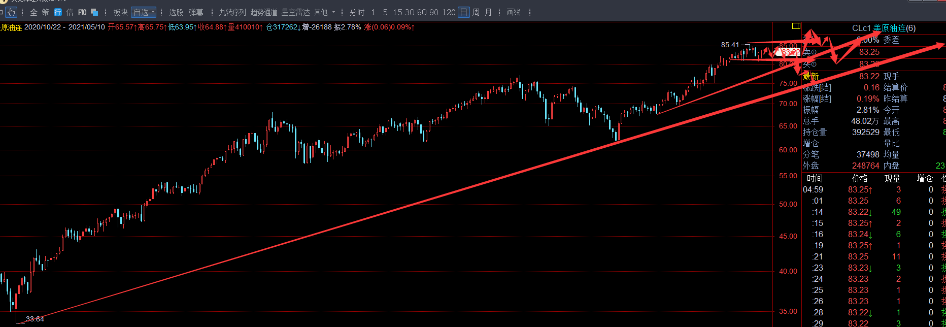946x327 pixels.
Task: Click the 信 info icon
Action: click(70, 12)
